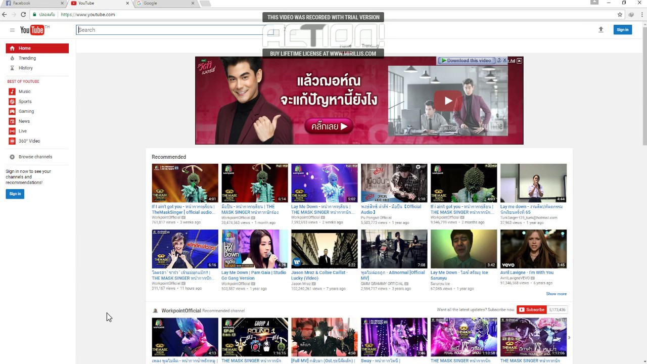Bookmark page with star icon
The height and width of the screenshot is (364, 647).
pyautogui.click(x=620, y=15)
